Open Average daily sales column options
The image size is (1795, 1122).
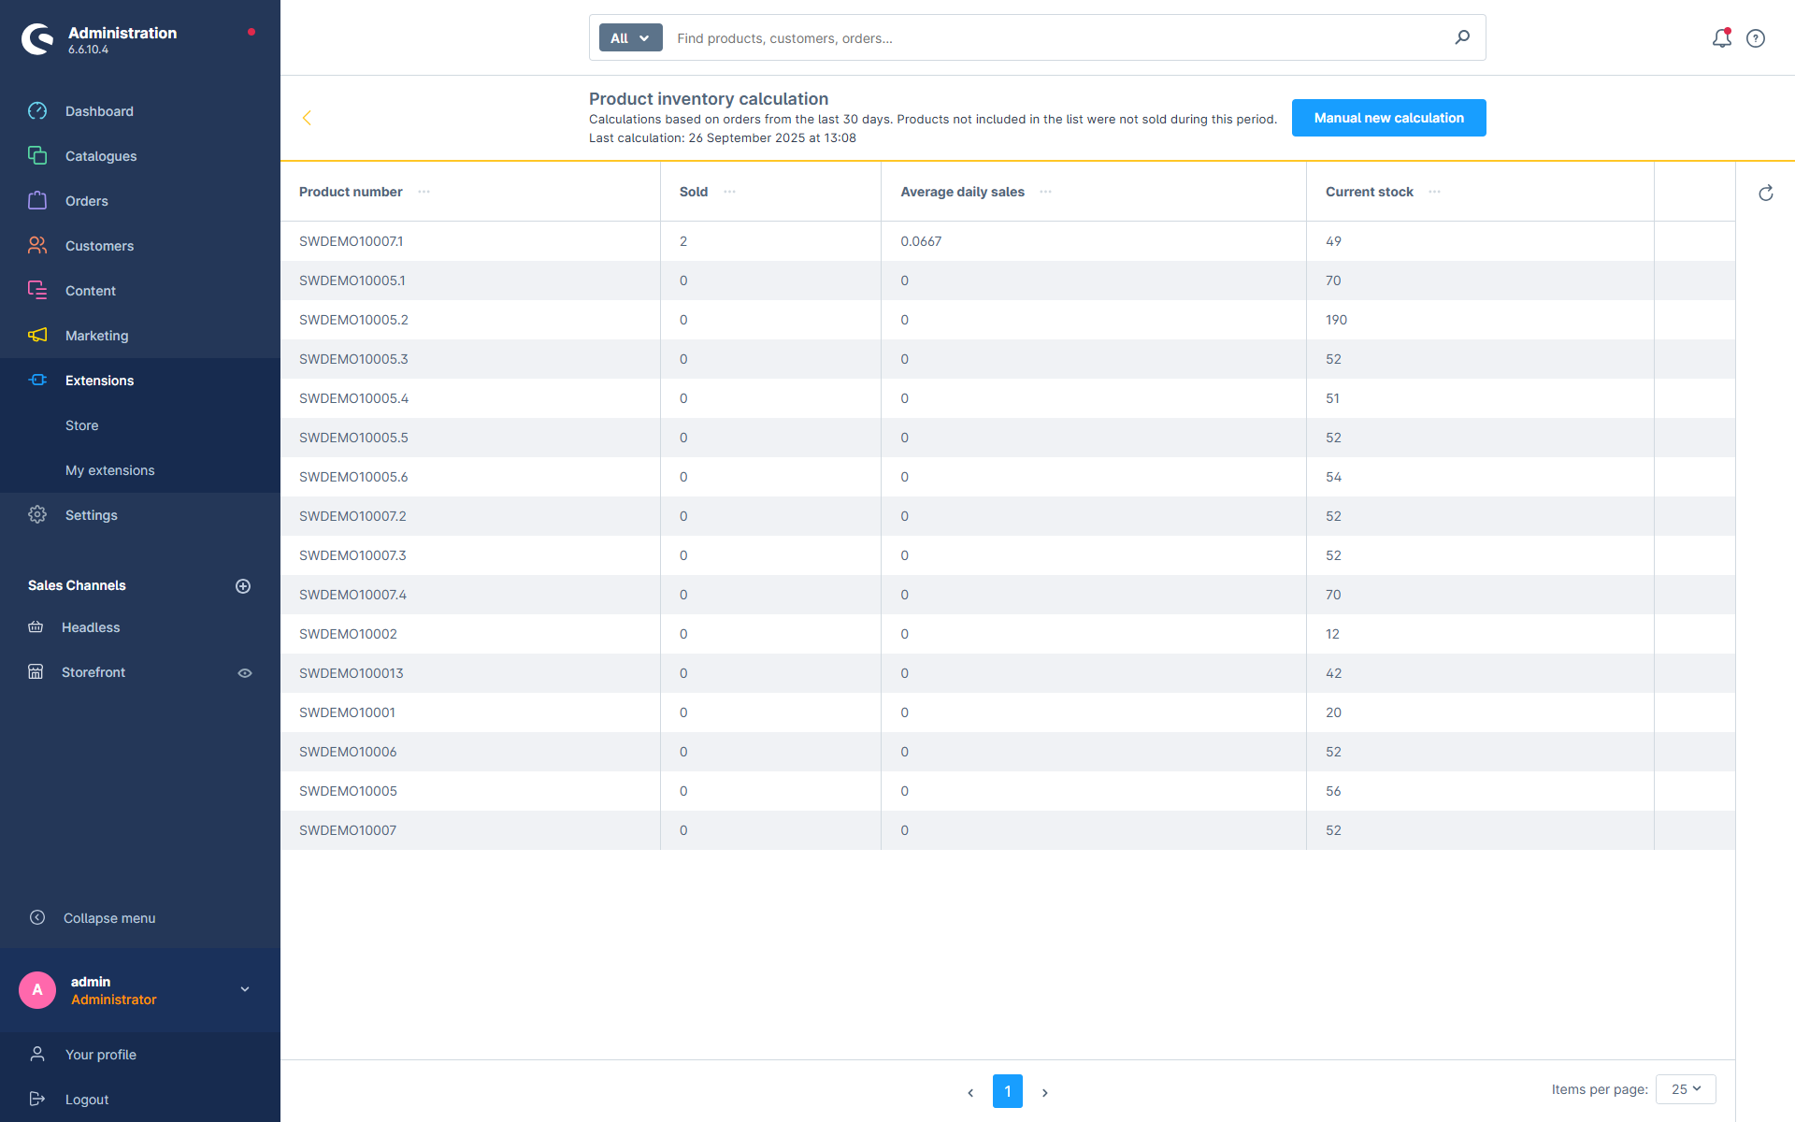click(1046, 192)
